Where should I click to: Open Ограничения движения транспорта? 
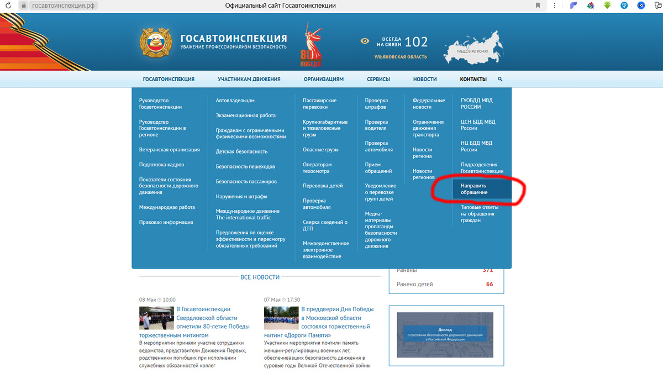[x=428, y=128]
